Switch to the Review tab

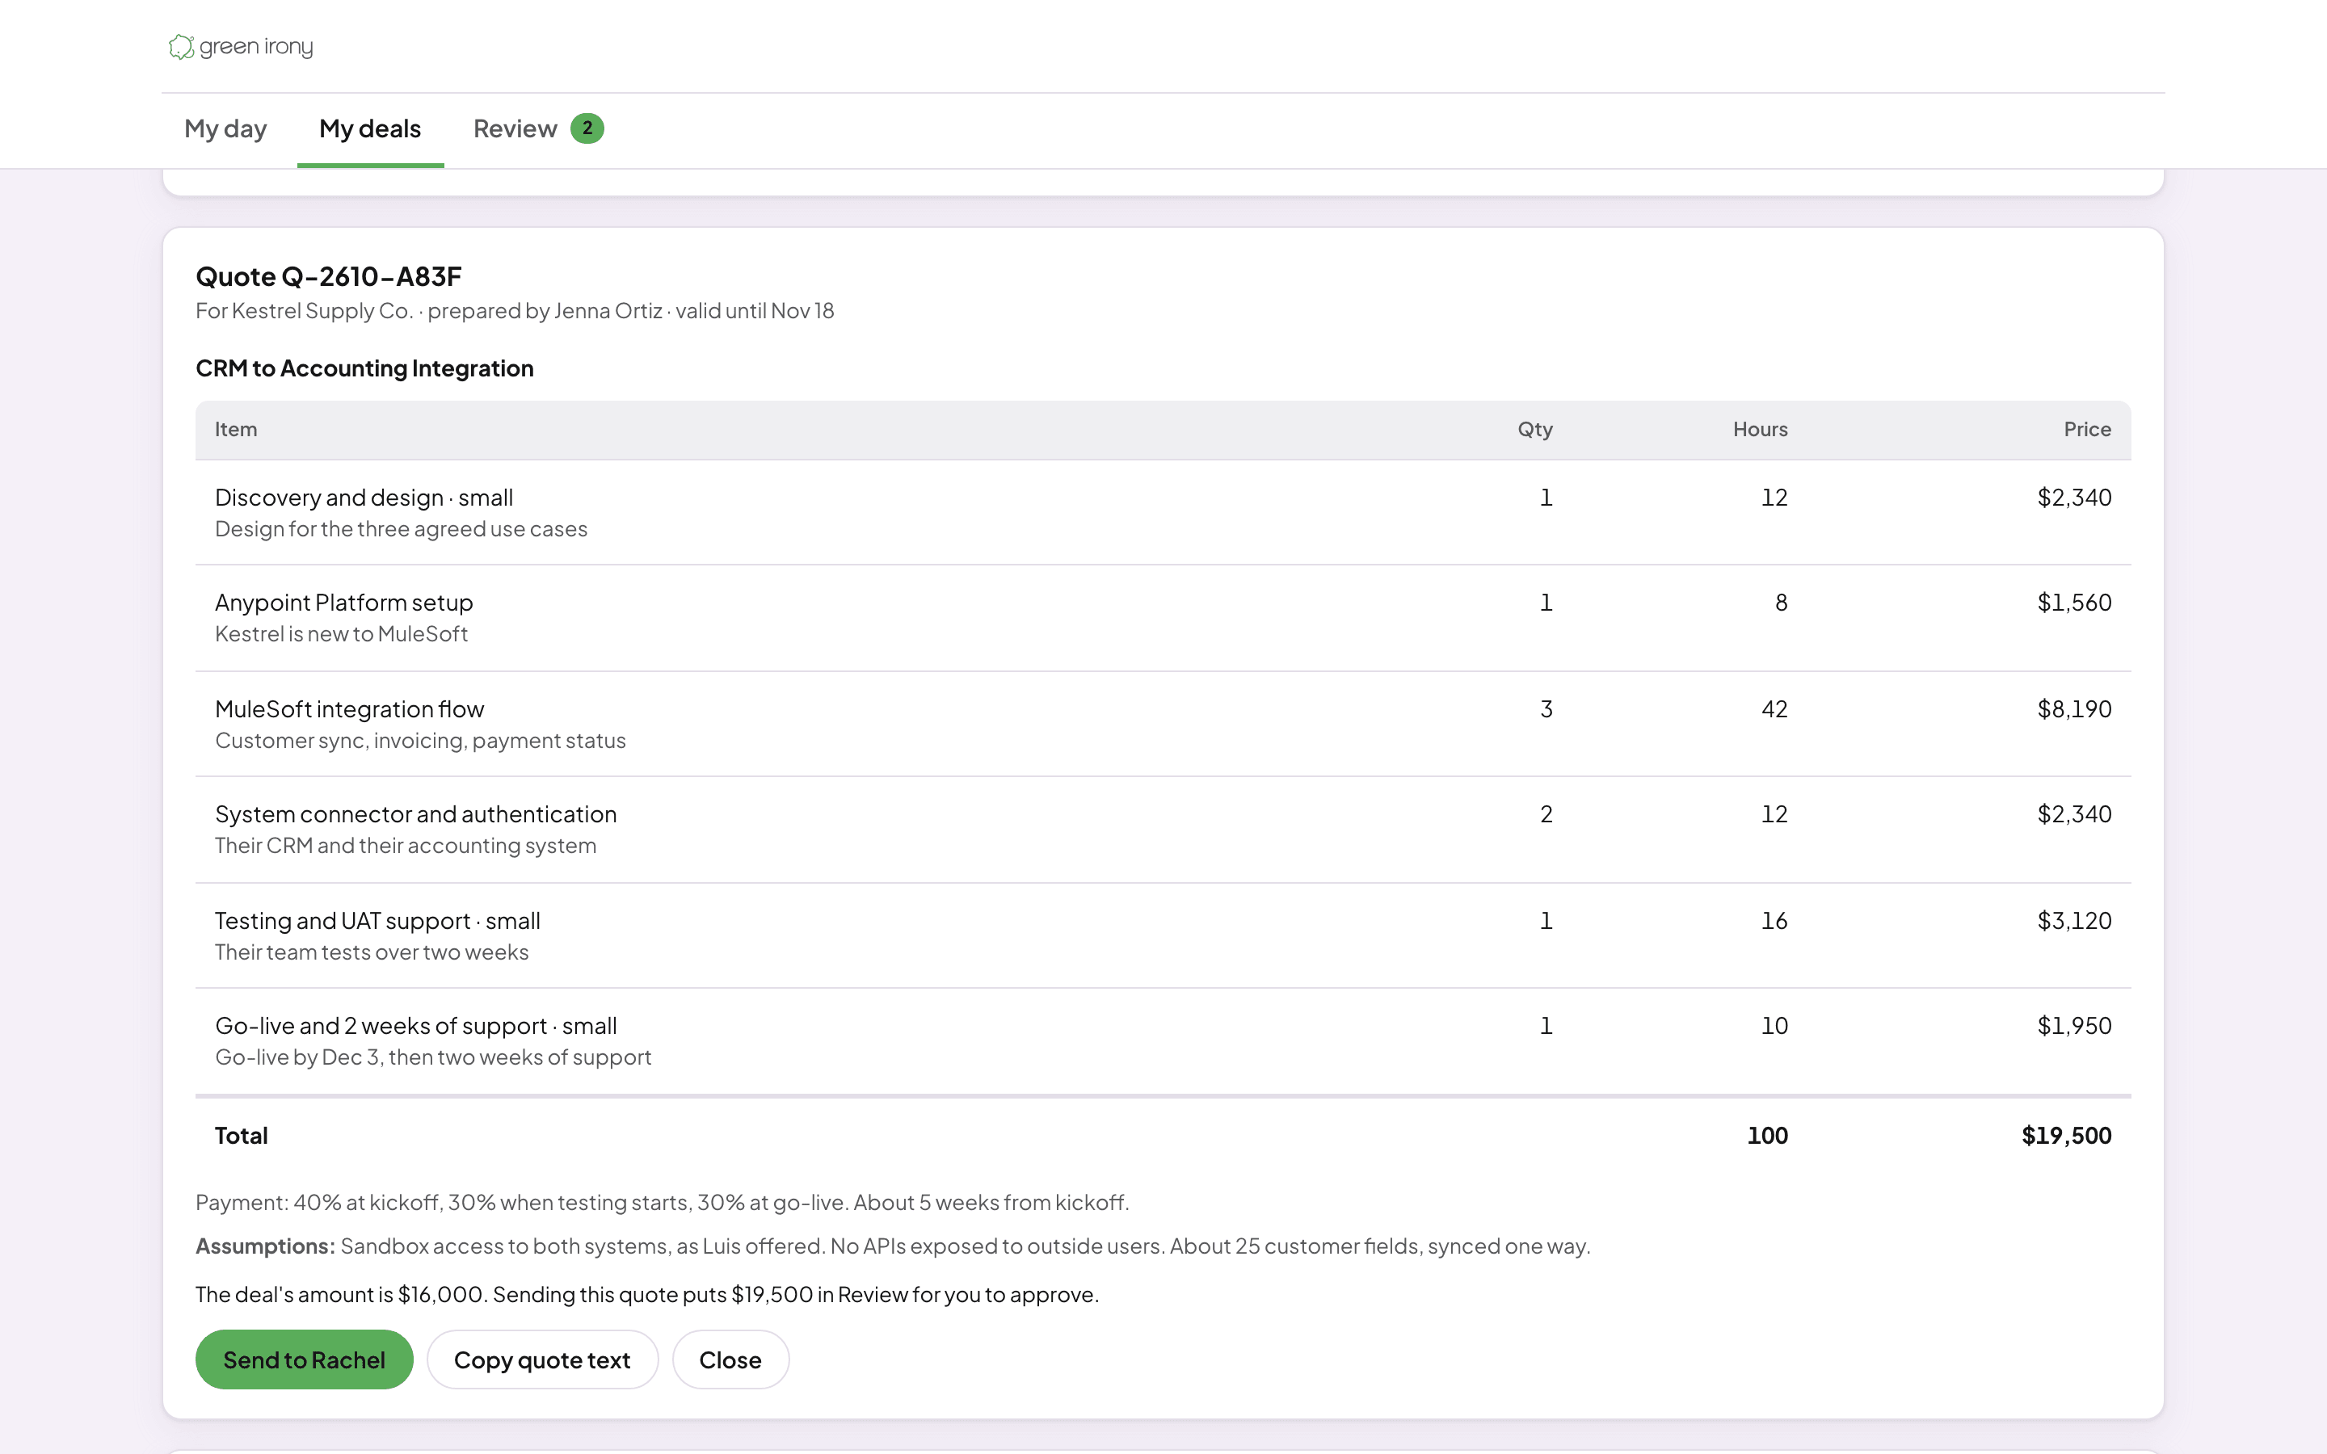pyautogui.click(x=538, y=129)
